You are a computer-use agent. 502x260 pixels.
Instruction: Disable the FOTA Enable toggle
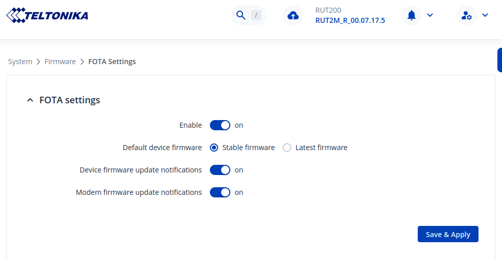click(220, 125)
